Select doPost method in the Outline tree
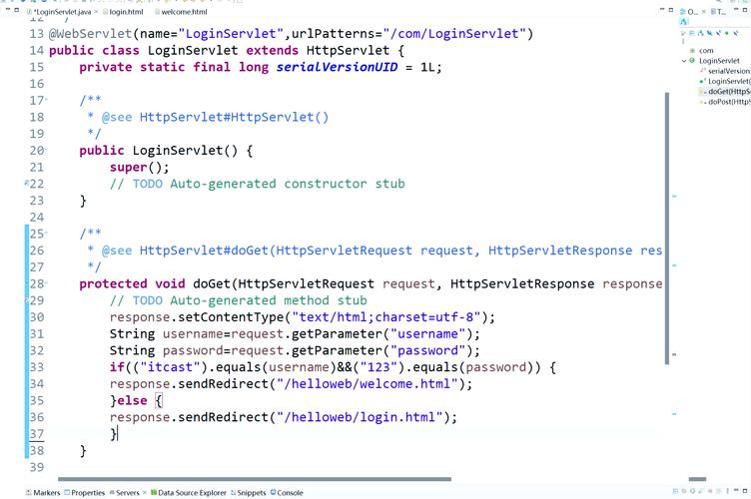 click(x=728, y=102)
